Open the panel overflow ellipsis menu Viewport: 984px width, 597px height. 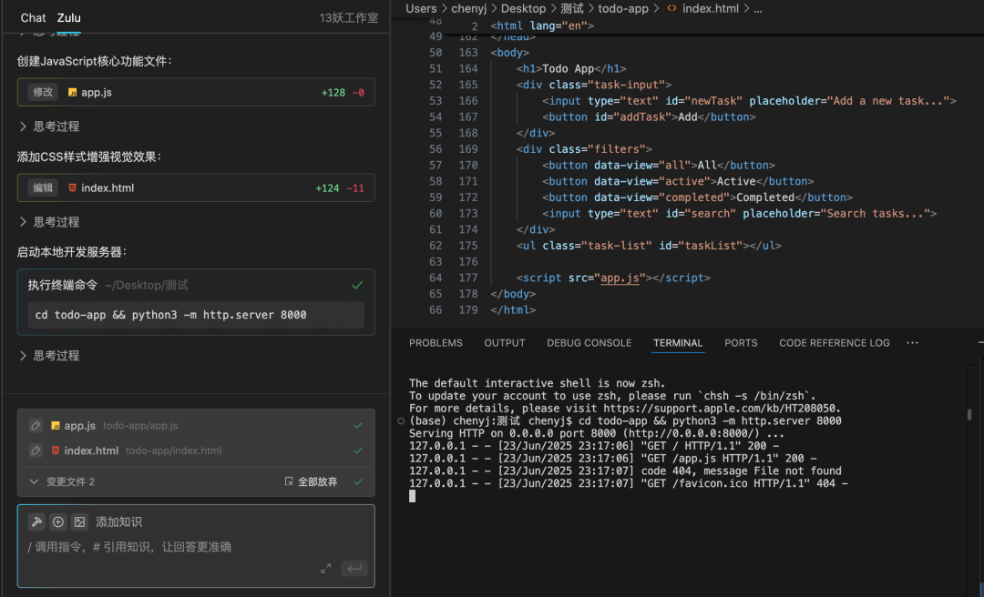point(912,343)
